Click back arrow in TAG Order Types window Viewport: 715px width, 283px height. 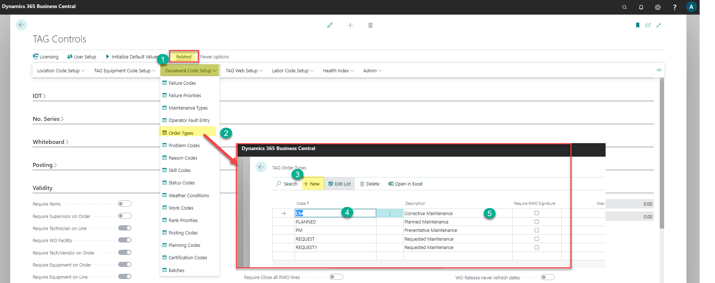pos(261,167)
